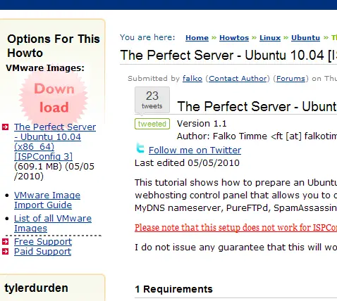This screenshot has width=337, height=301.
Task: Click the red ISPConfig setup warning link
Action: [235, 227]
